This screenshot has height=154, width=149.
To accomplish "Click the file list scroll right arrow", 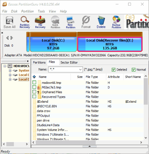I will (x=141, y=142).
